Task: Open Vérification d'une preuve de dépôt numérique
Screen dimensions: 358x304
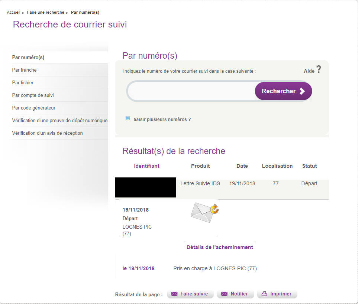Action: 59,121
